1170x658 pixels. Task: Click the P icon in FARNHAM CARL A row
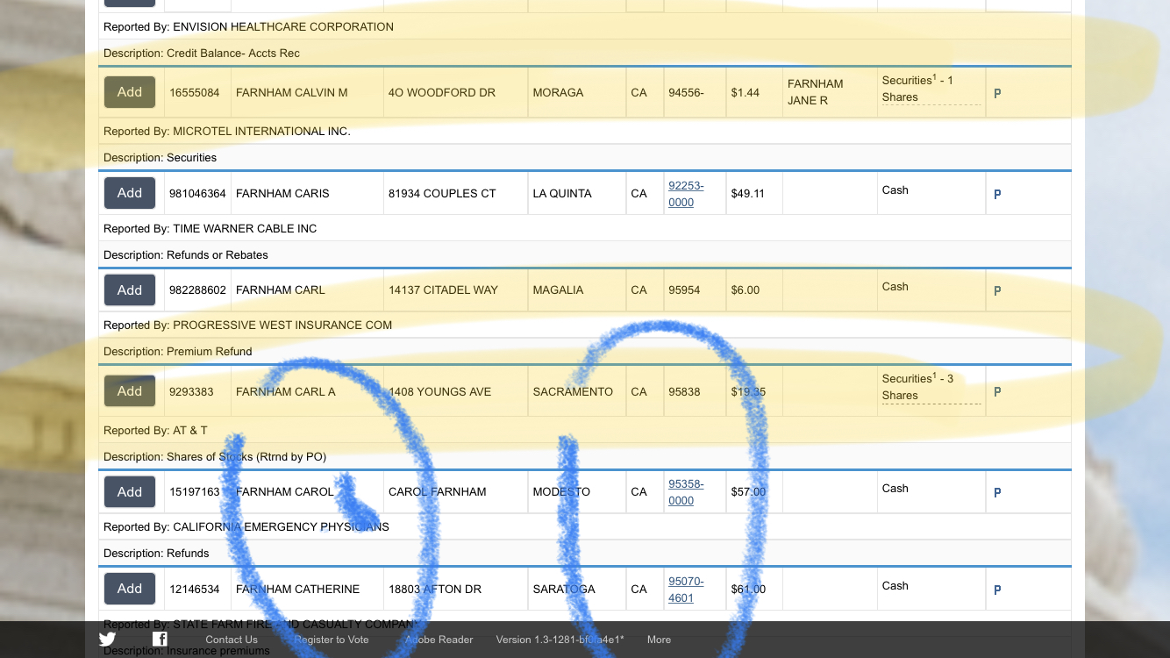coord(997,392)
